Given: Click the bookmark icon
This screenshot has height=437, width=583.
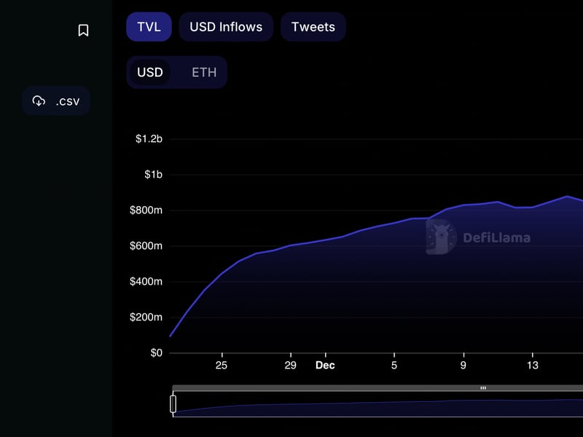Looking at the screenshot, I should pos(83,30).
